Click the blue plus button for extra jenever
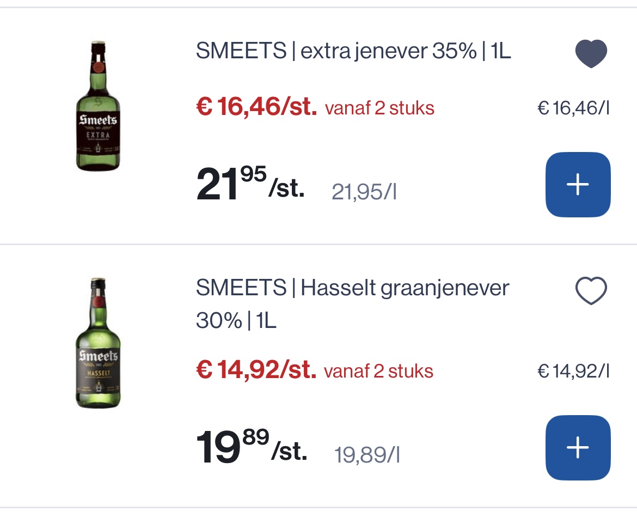 click(x=578, y=185)
